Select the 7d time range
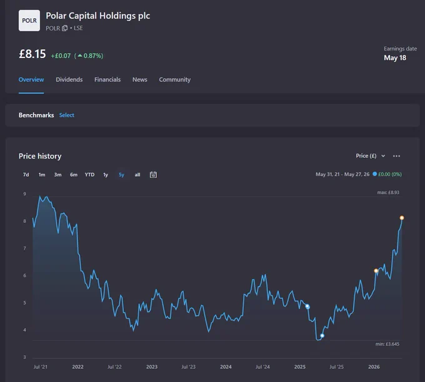 tap(26, 175)
